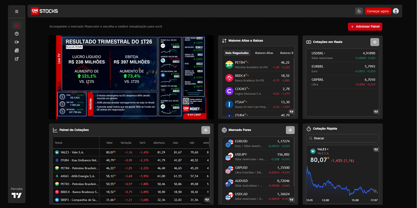Select the GBPBRL Libra row
Image resolution: width=417 pixels, height=208 pixels.
tap(343, 82)
